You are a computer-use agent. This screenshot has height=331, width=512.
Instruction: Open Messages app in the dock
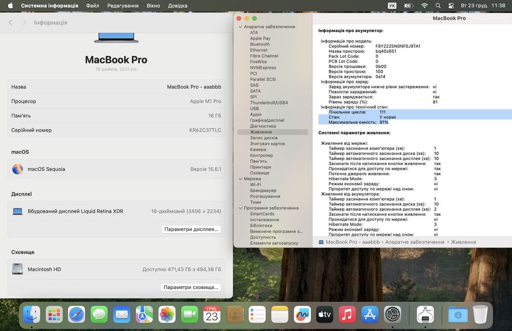[x=99, y=314]
